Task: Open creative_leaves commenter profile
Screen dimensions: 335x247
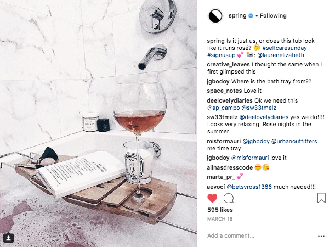Action: 228,64
